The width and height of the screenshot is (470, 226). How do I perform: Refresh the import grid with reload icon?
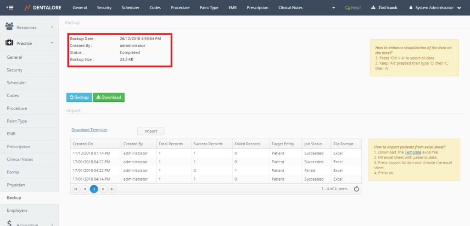357,189
